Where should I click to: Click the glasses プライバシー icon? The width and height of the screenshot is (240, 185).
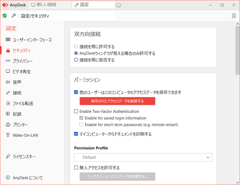coord(8,61)
